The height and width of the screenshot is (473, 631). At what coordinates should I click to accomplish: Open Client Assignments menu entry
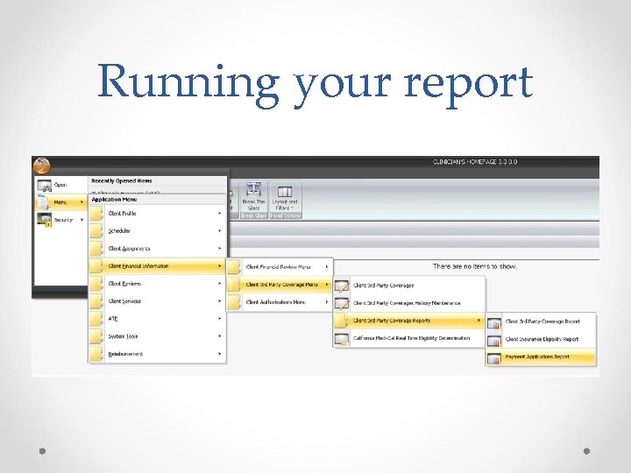tap(157, 249)
